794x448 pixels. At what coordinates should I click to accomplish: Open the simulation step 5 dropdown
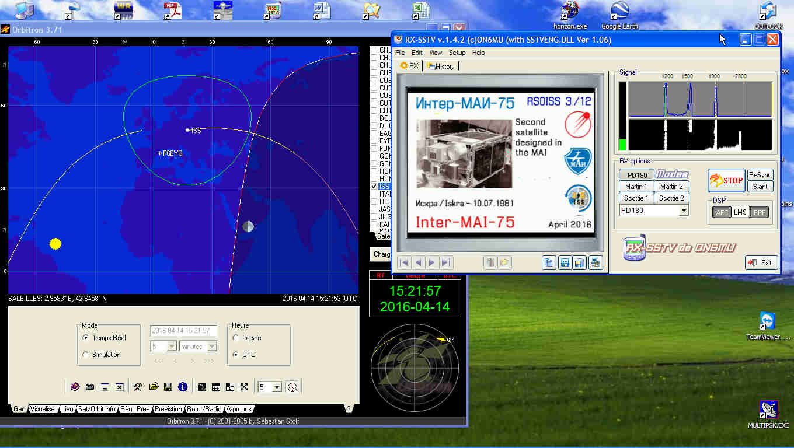tap(172, 346)
